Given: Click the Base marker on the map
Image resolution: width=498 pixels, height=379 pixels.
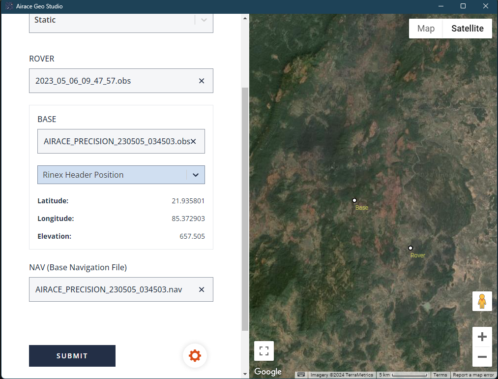Looking at the screenshot, I should (x=354, y=200).
